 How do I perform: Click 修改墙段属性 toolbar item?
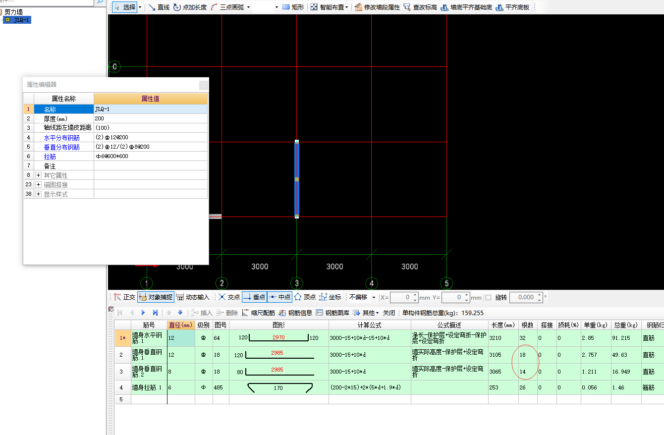click(377, 7)
